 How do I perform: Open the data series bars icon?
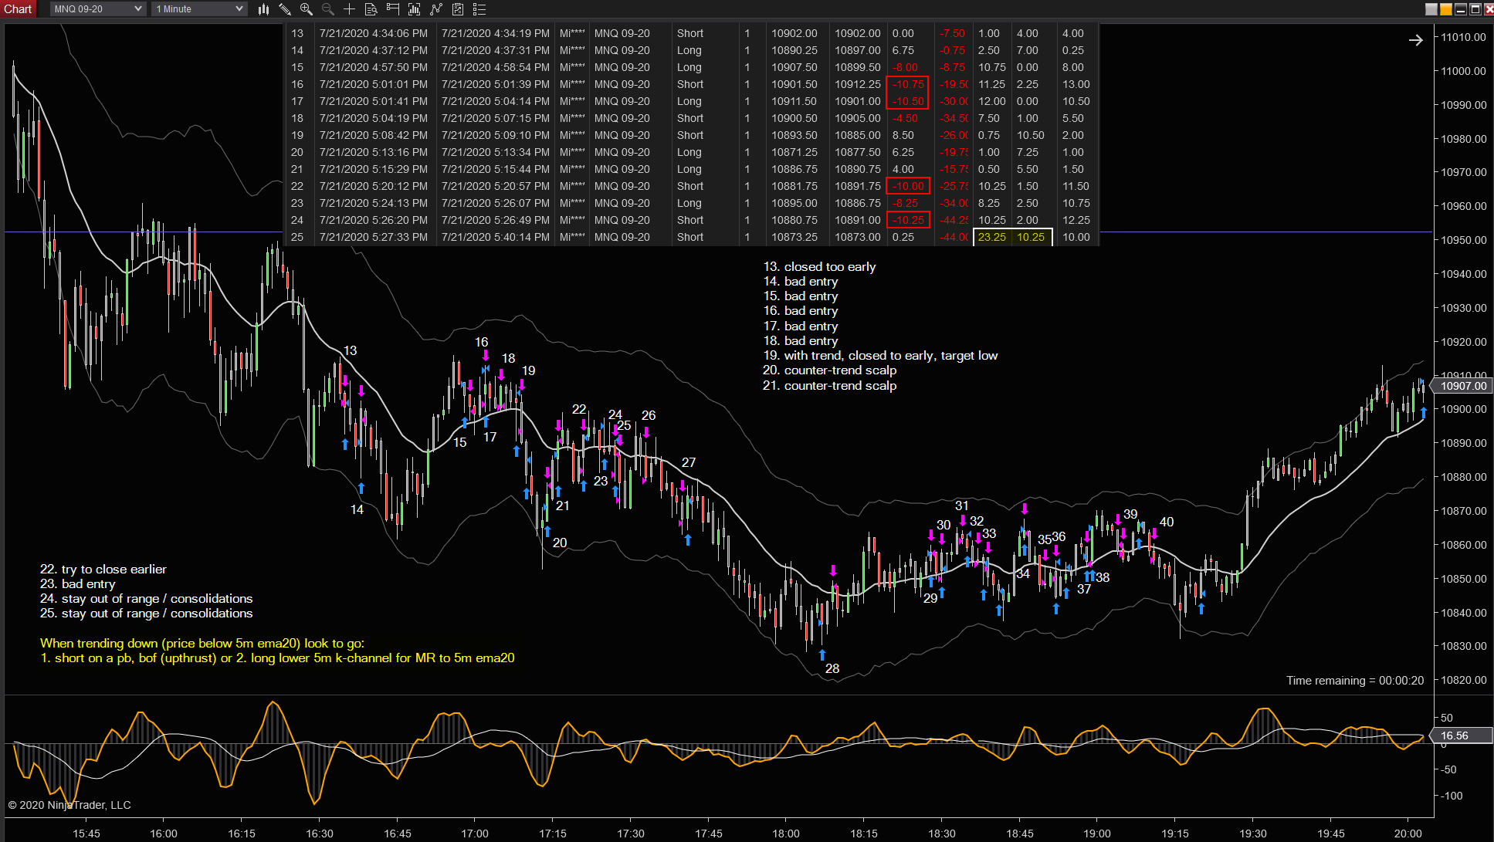(x=415, y=9)
